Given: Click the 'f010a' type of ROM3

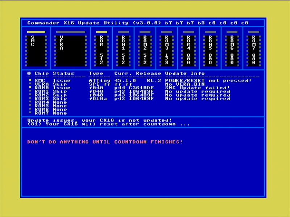Looking at the screenshot, I should coord(98,99).
